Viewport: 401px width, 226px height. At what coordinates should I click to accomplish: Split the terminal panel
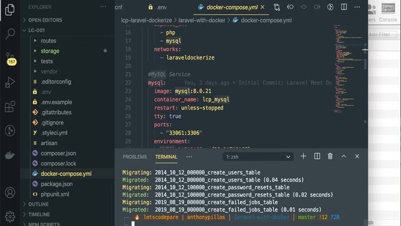click(317, 156)
